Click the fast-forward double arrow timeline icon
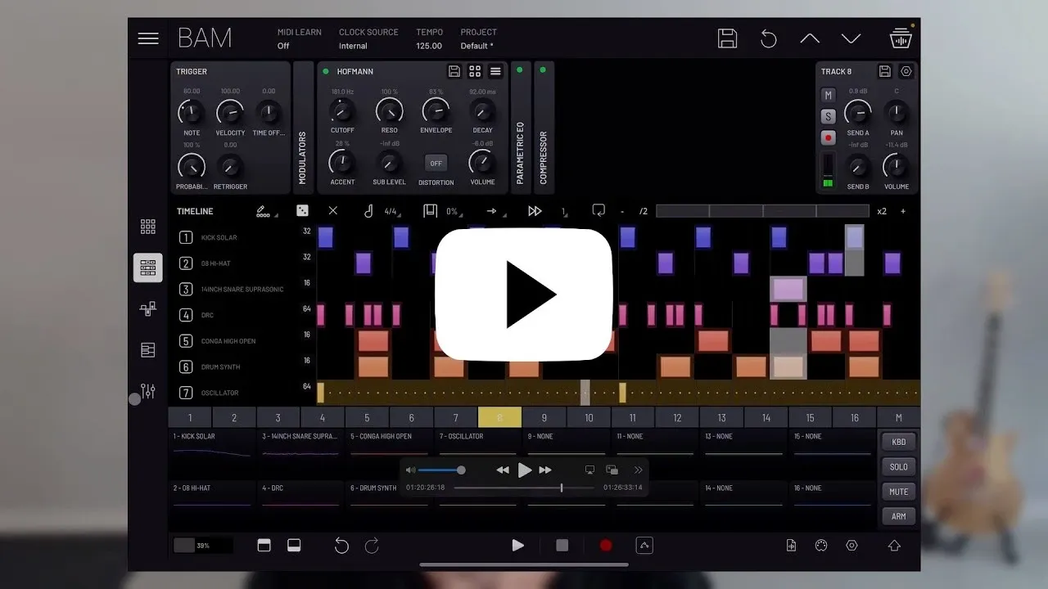The height and width of the screenshot is (589, 1048). (x=535, y=211)
